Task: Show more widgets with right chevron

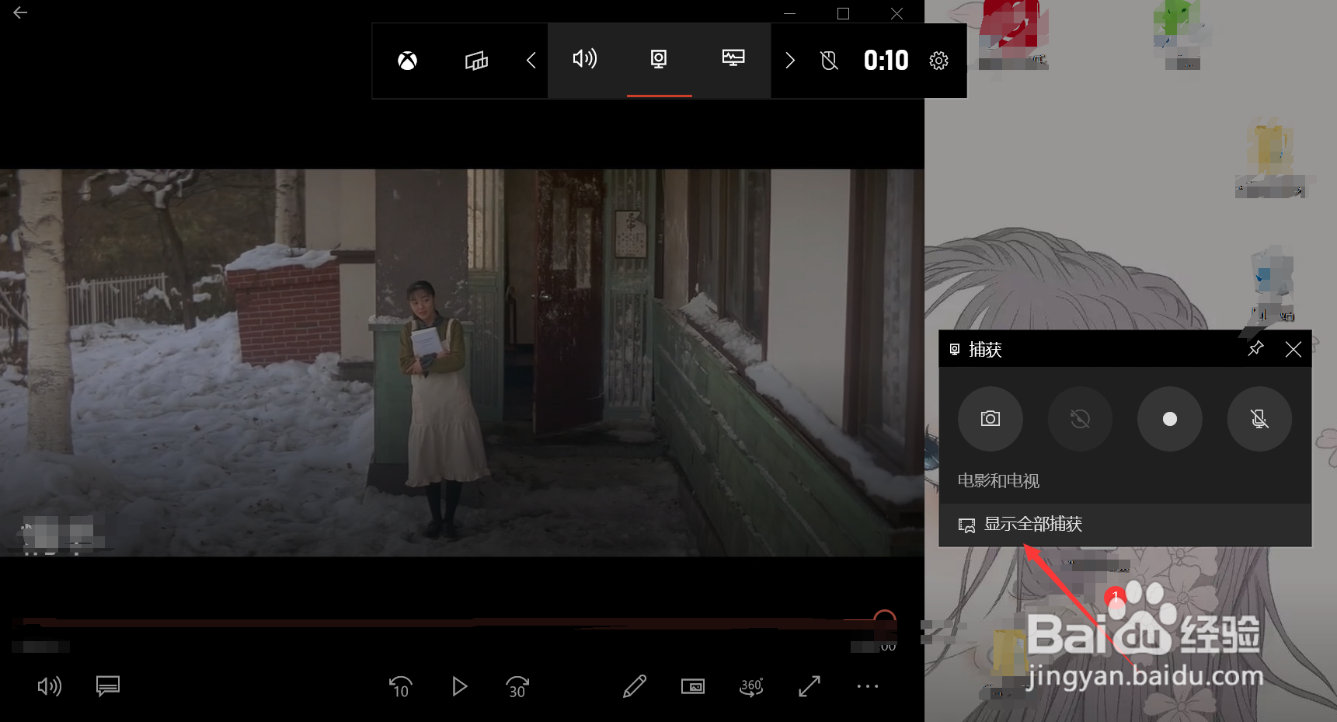Action: click(x=789, y=61)
